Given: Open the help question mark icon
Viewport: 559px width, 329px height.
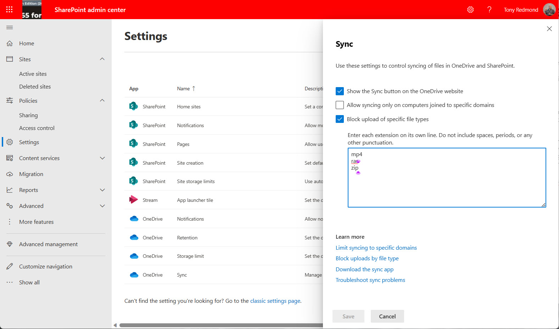Looking at the screenshot, I should [x=489, y=10].
